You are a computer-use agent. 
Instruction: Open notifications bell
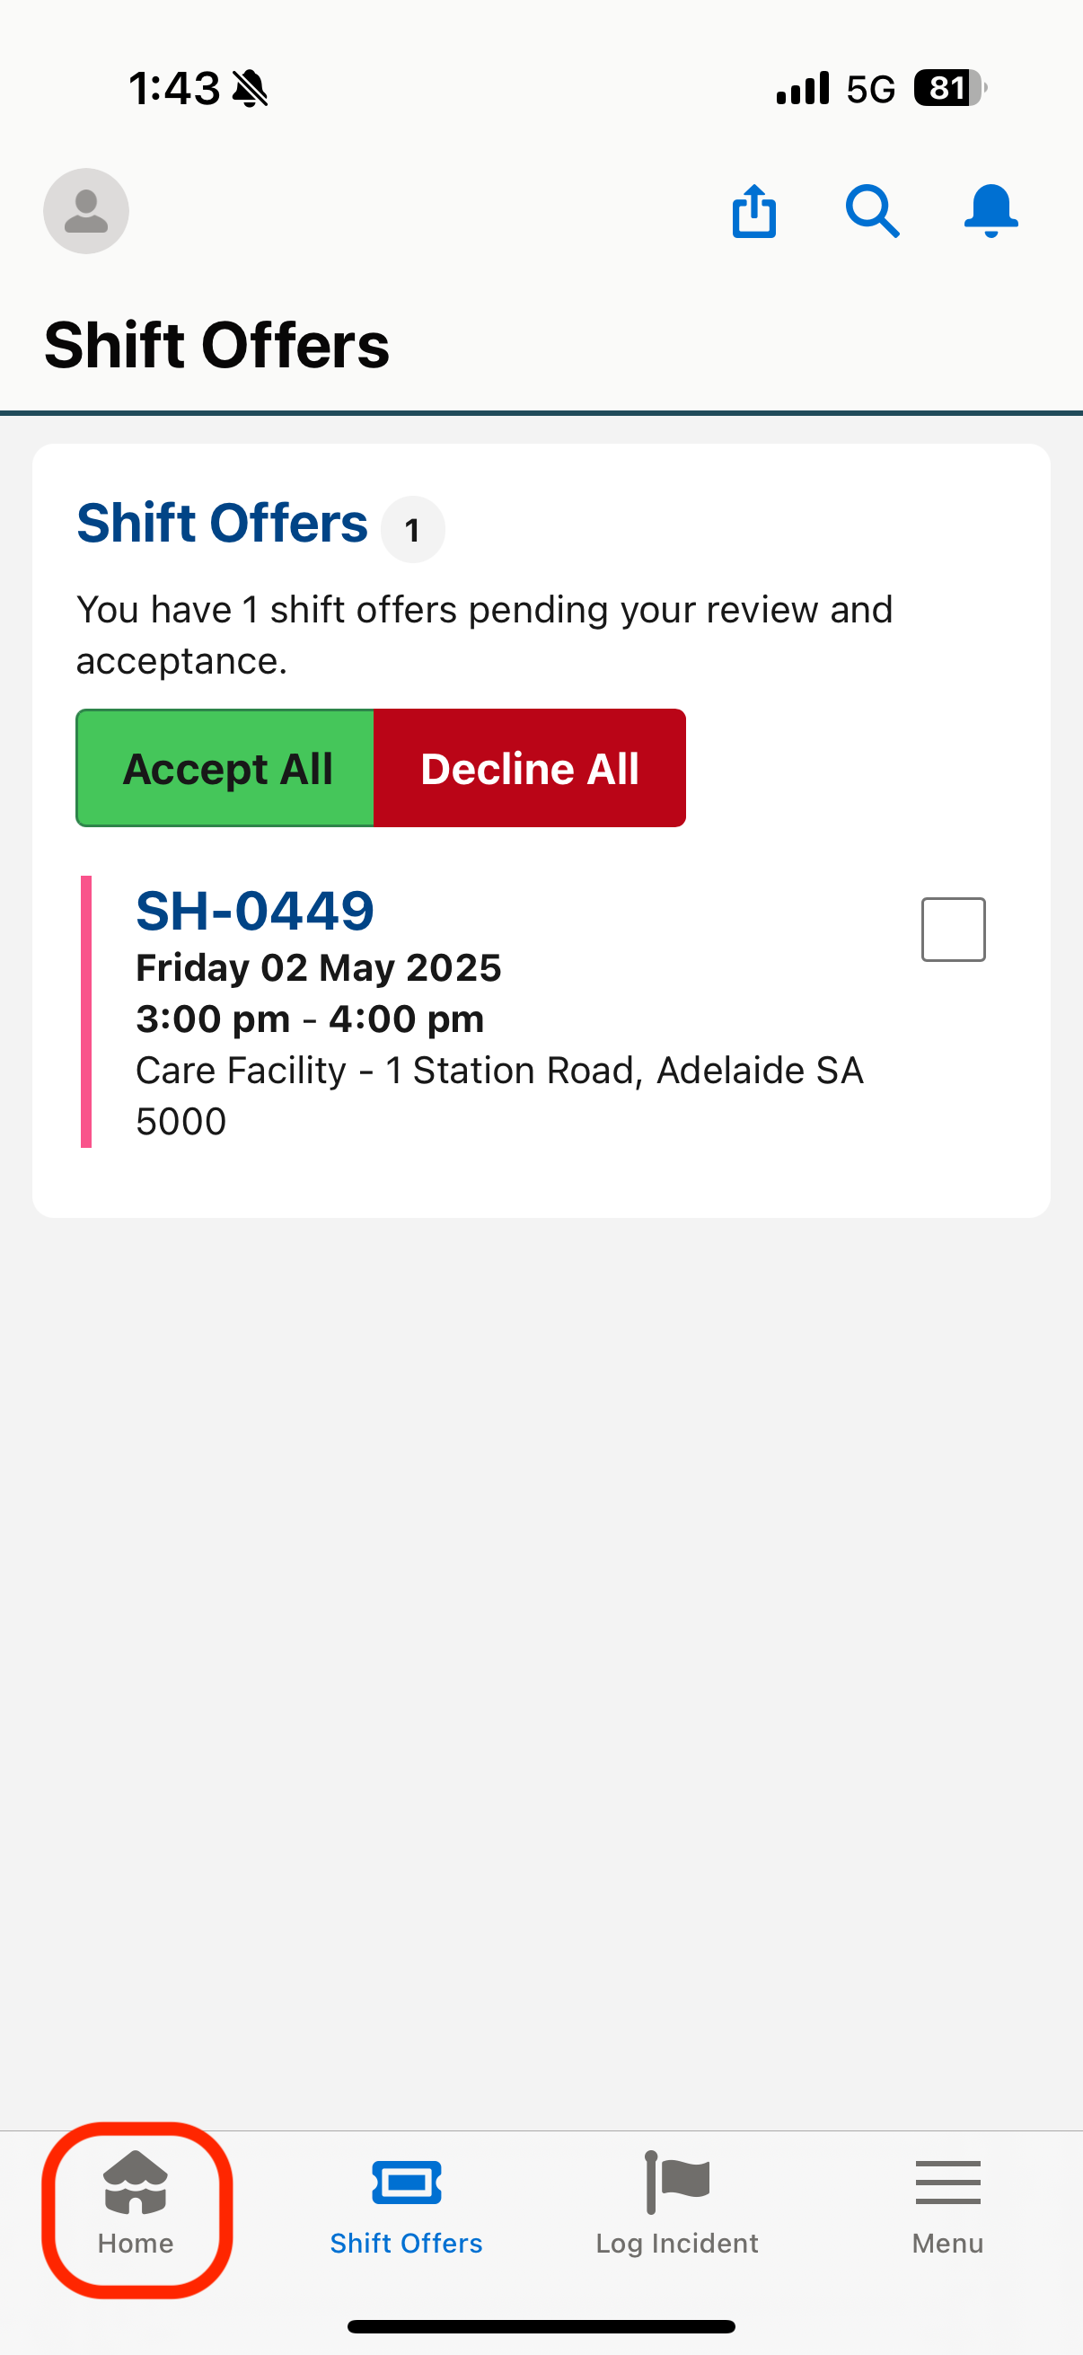991,211
